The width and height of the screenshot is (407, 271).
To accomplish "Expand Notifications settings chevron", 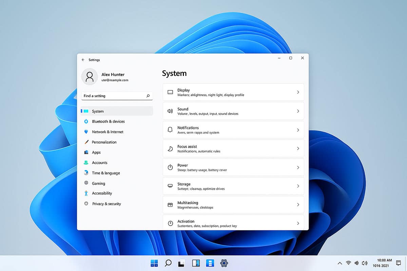I will click(298, 130).
